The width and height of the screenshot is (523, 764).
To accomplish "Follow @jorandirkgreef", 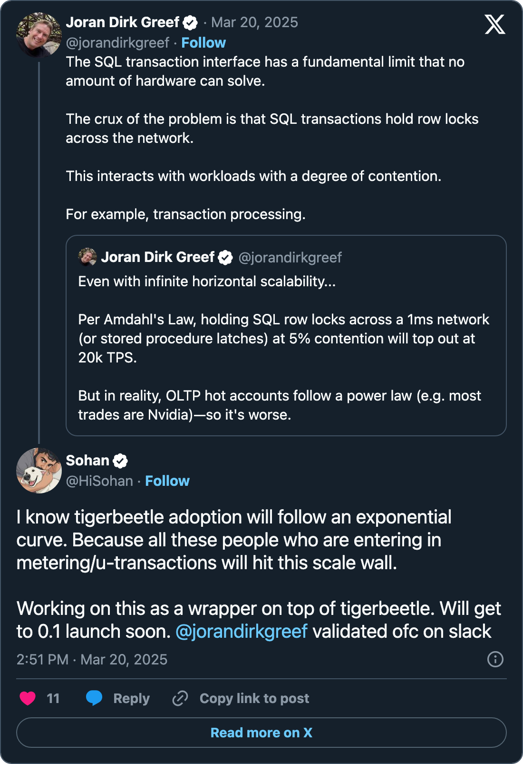I will click(x=203, y=43).
